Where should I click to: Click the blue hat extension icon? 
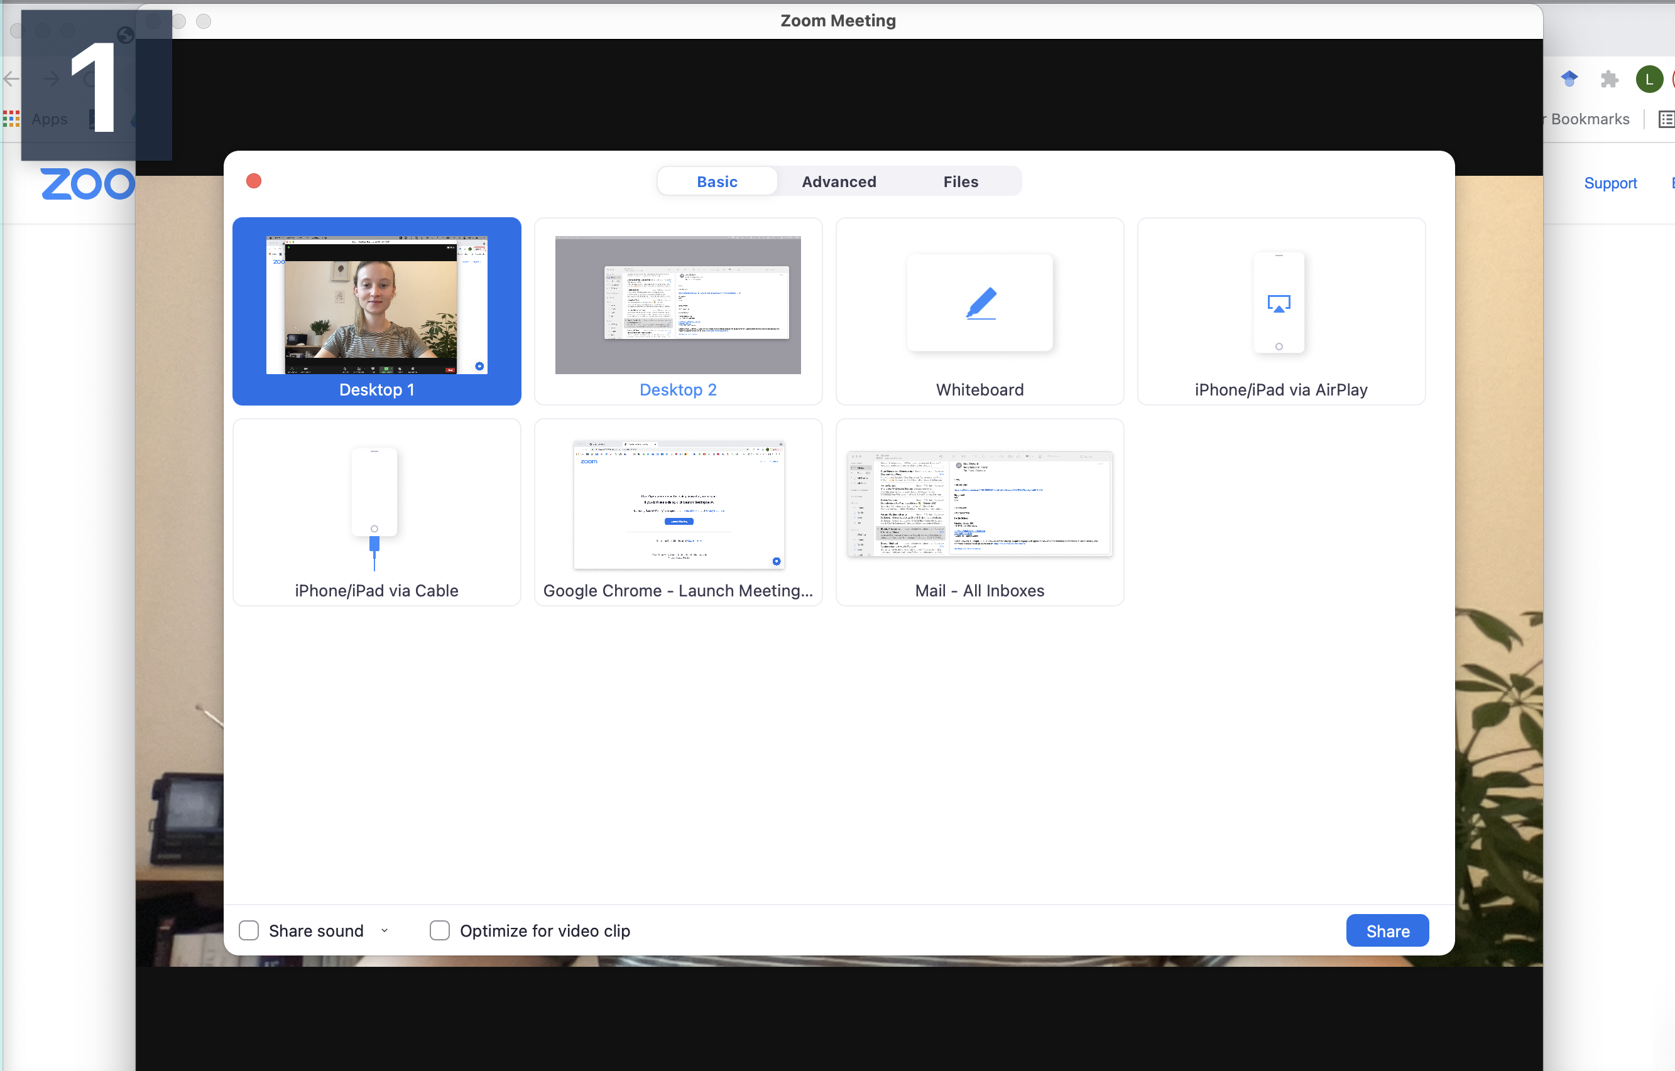1569,79
